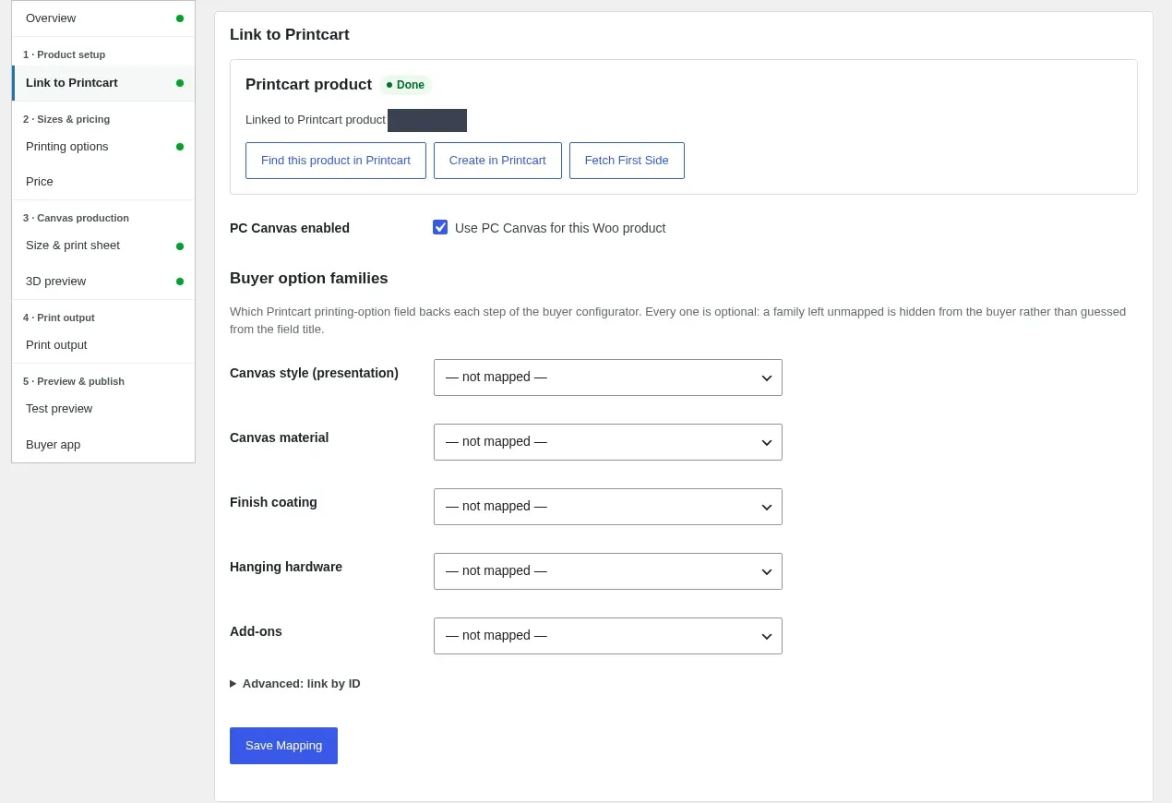Open the Price sidebar item
The width and height of the screenshot is (1172, 803).
[103, 182]
